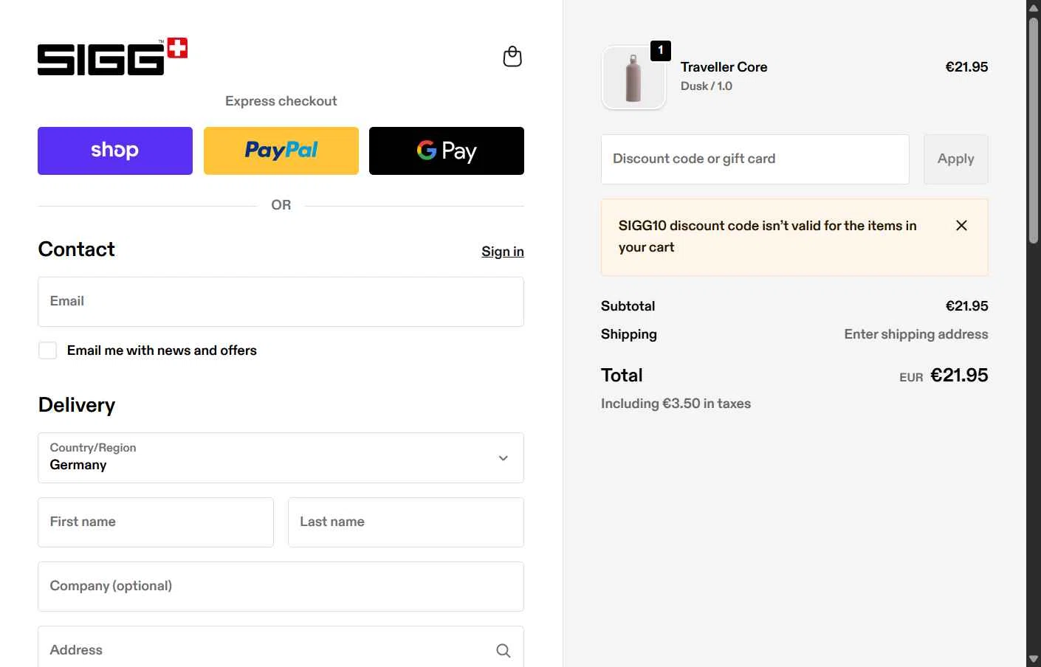
Task: Open the shopping bag cart icon
Action: click(512, 57)
